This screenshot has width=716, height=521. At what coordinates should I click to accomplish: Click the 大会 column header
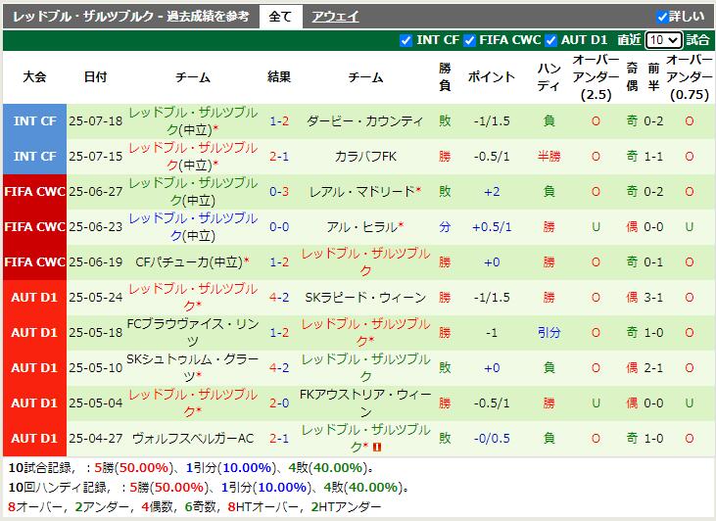pos(34,76)
